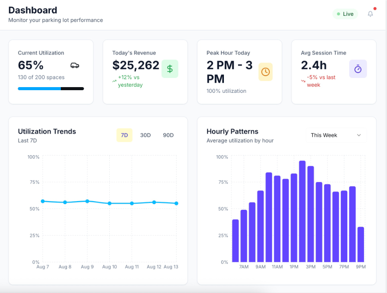Click the Today's Revenue card amount

click(x=136, y=65)
